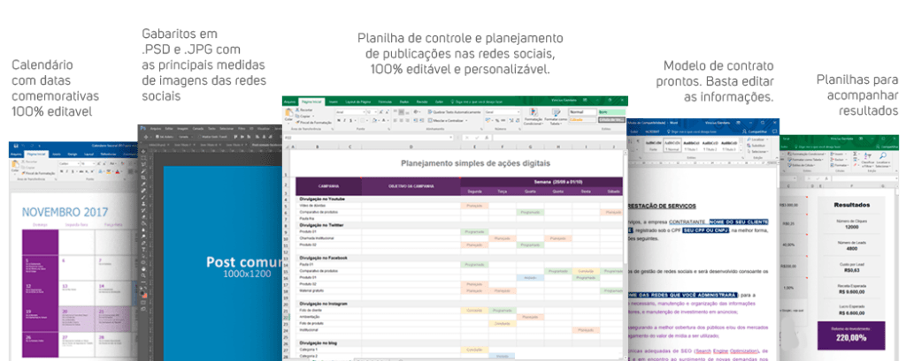The height and width of the screenshot is (361, 906).
Task: Open Selecionar dropdown in contract Word
Action: coord(757,152)
